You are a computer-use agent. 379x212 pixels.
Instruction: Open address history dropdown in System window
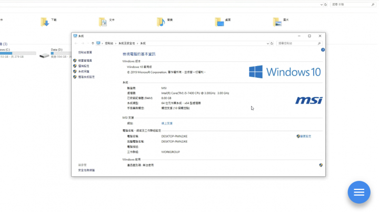click(x=267, y=44)
